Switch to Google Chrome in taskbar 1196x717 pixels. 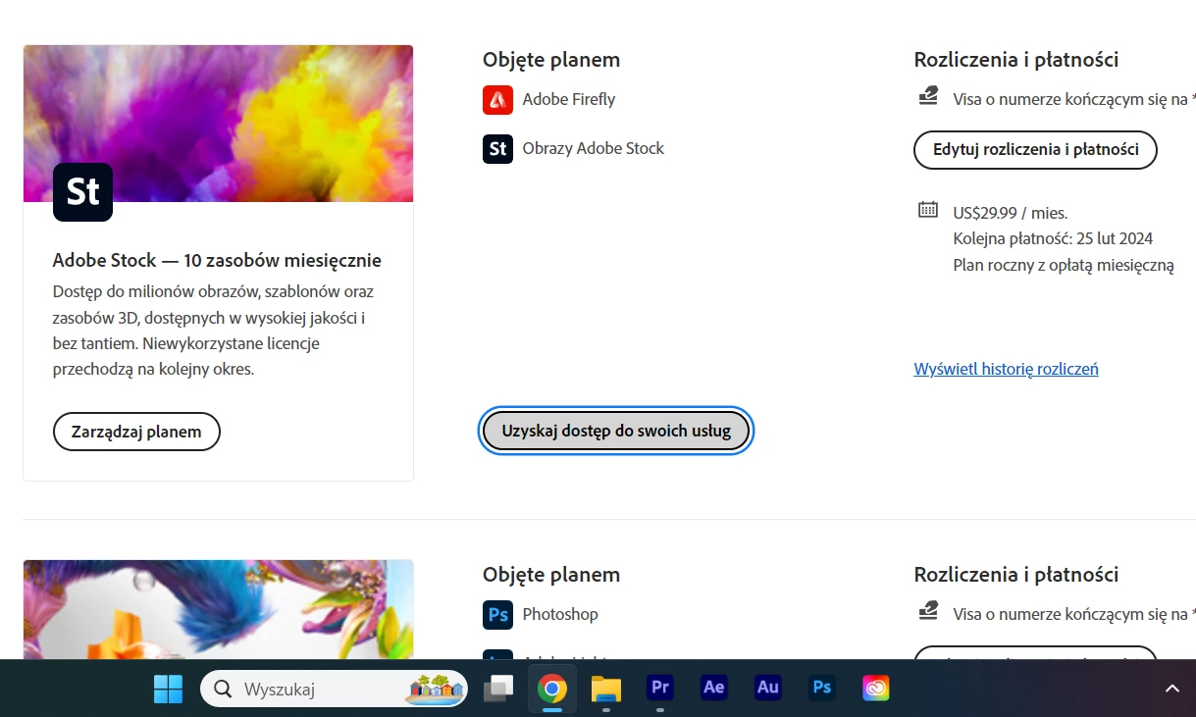[552, 689]
